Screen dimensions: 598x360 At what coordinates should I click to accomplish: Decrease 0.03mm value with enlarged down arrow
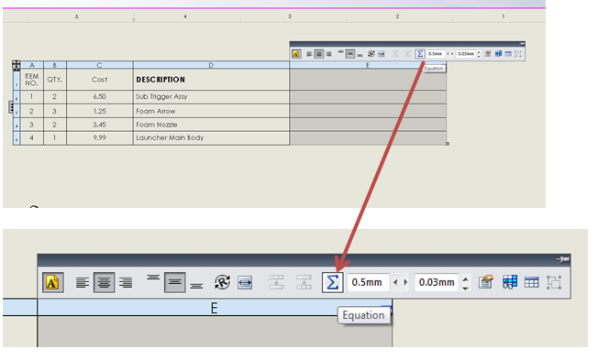465,288
